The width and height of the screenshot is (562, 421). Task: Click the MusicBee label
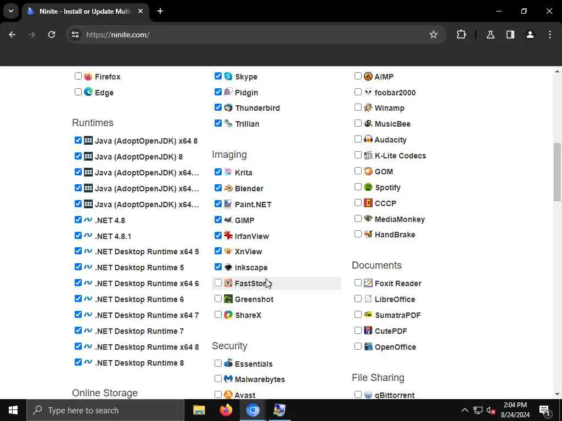(392, 124)
